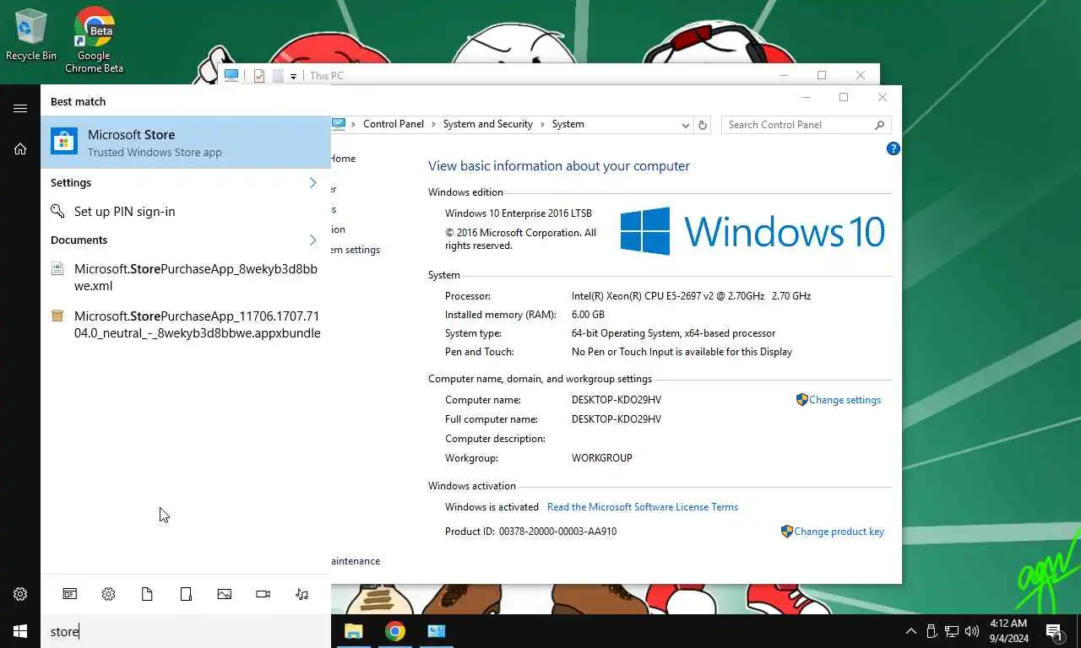Open Microsoft.StorePurchaseApp xml document result

(186, 278)
